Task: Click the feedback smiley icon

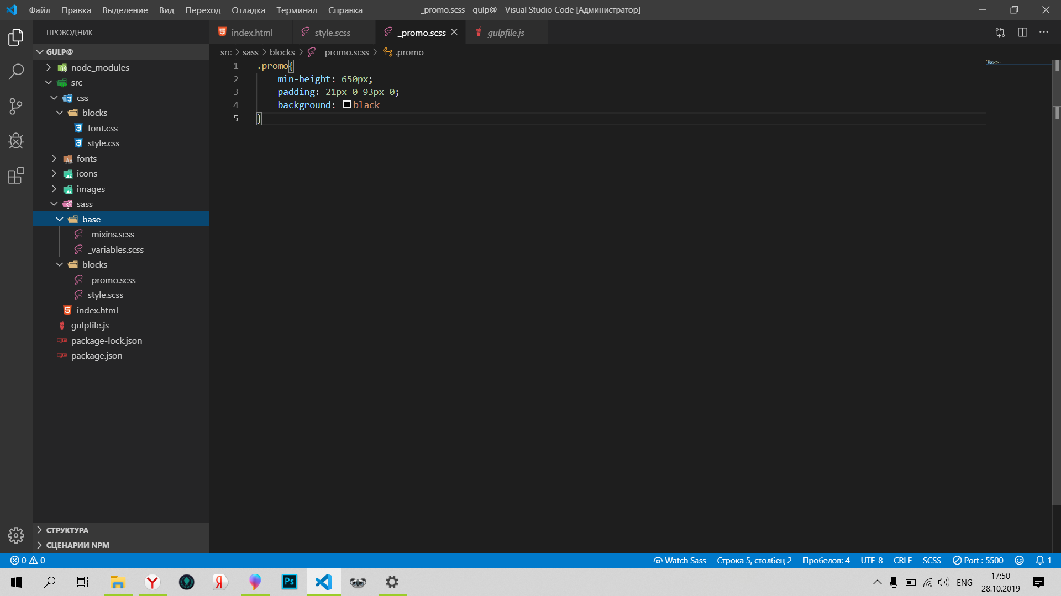Action: [x=1020, y=560]
